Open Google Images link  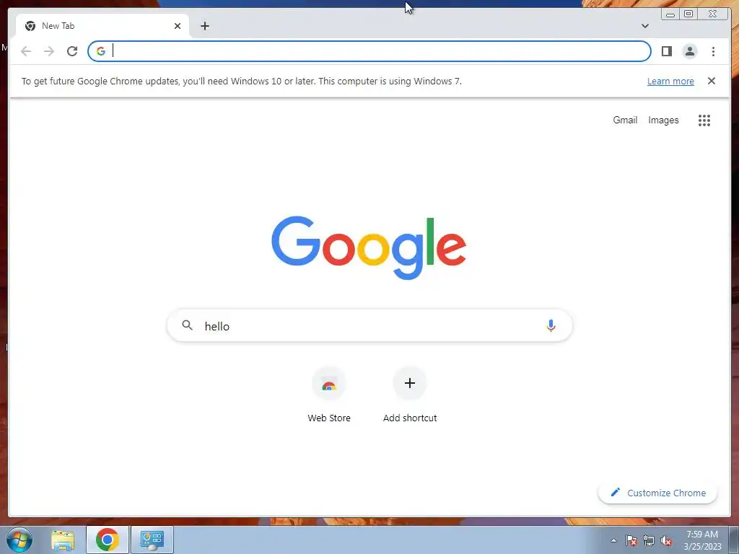pyautogui.click(x=663, y=120)
